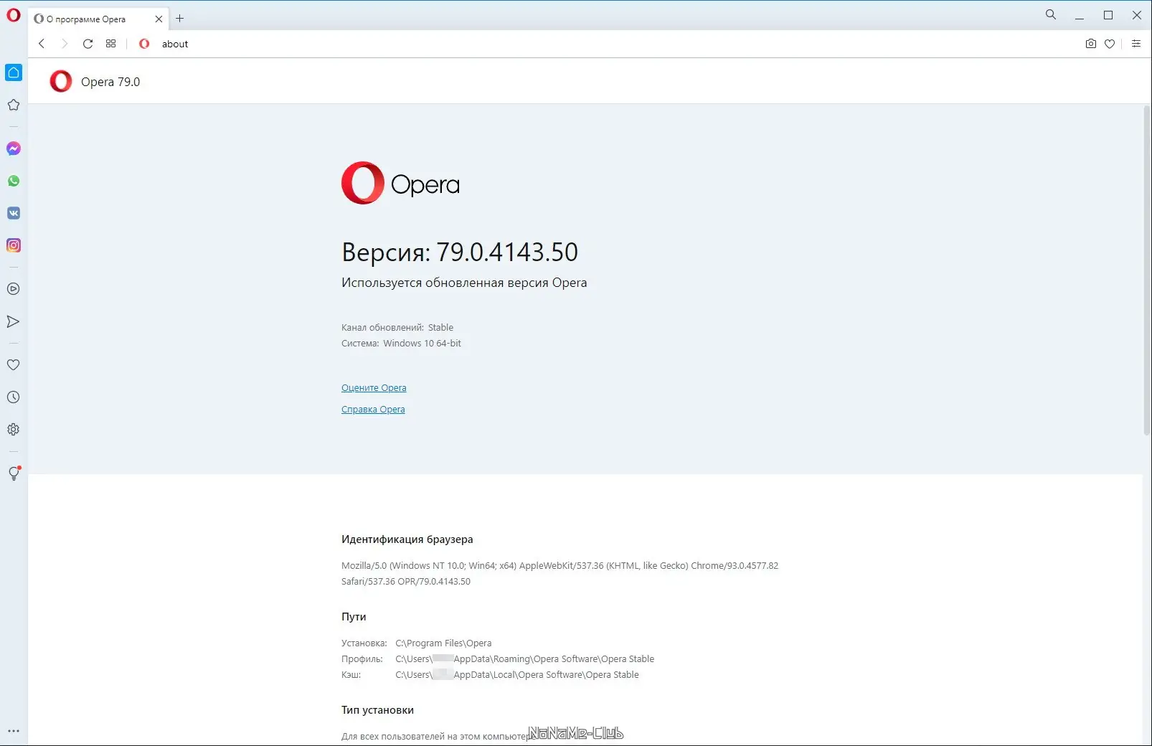The image size is (1152, 746).
Task: Maximize the Opera window
Action: [1108, 15]
